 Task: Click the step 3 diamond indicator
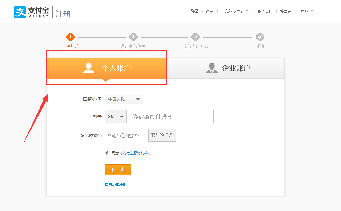coord(195,37)
